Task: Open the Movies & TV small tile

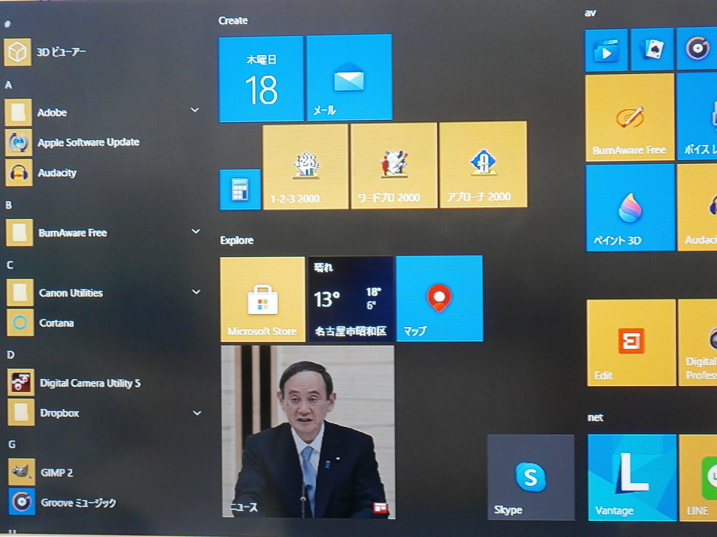Action: point(606,51)
